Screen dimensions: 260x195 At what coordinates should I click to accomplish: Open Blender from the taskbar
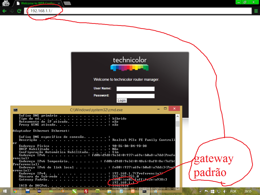pos(62,191)
